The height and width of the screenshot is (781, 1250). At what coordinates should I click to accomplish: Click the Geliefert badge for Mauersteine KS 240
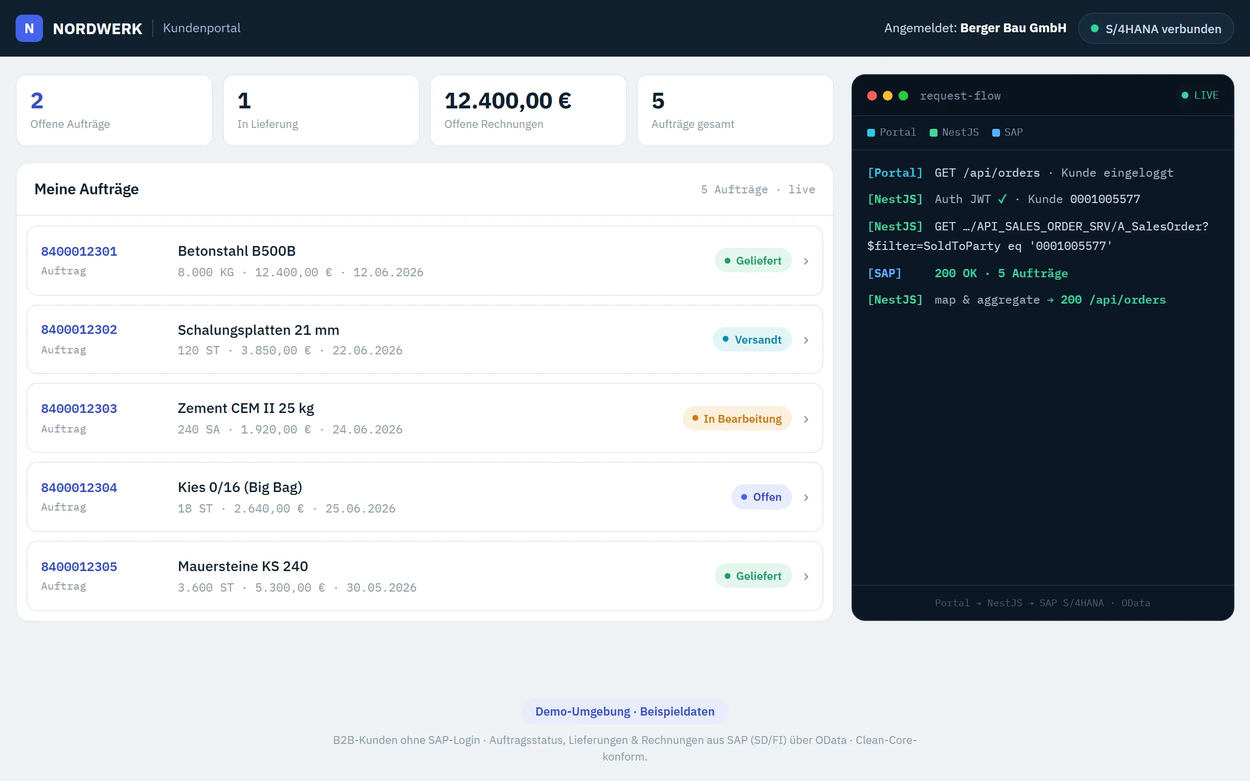(753, 576)
